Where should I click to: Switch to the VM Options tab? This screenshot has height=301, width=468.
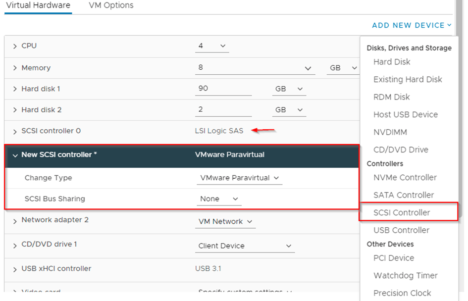tap(111, 5)
